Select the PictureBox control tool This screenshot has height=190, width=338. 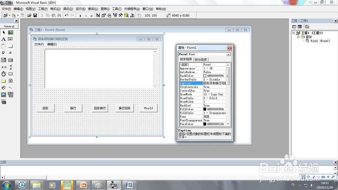(x=10, y=32)
